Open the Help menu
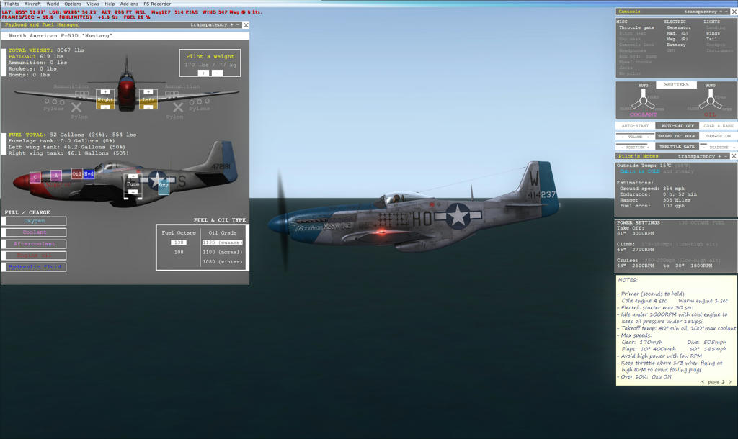Viewport: 738px width, 439px height. [110, 4]
